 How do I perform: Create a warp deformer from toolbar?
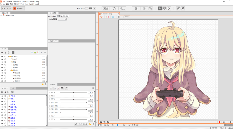pyautogui.click(x=136, y=9)
